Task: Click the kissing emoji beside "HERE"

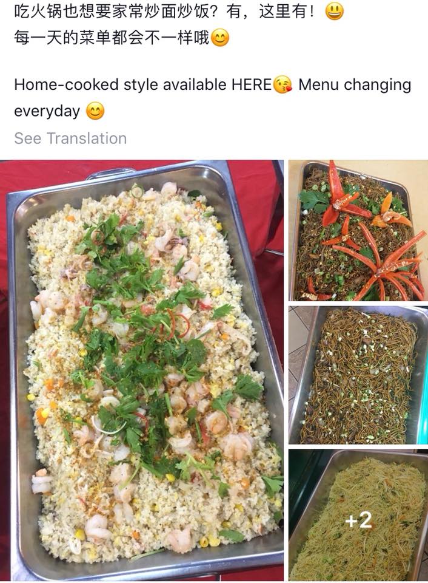Action: pos(283,84)
